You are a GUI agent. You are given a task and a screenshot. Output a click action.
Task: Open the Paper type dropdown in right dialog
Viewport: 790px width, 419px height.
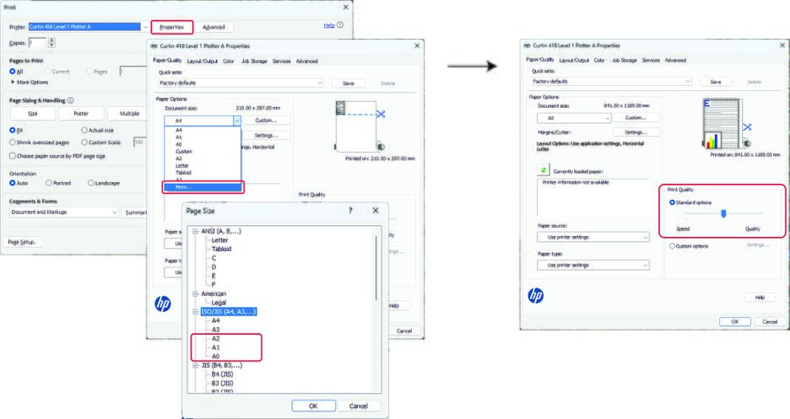pos(593,265)
